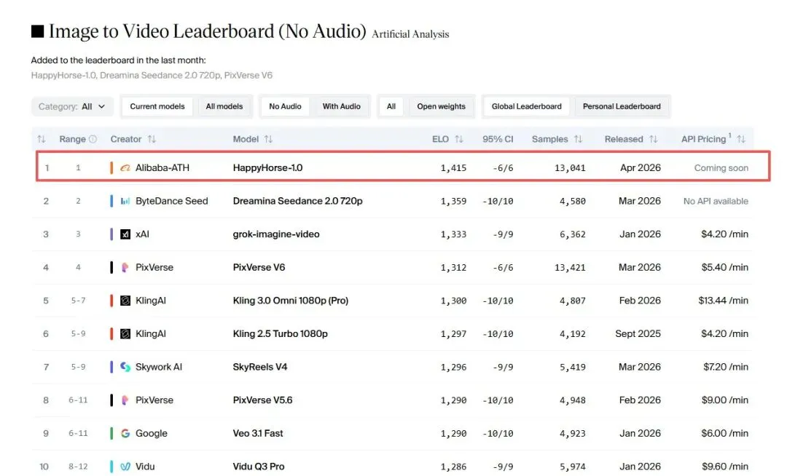Click the Alibaba-ATH creator logo
The image size is (787, 476).
click(x=125, y=168)
